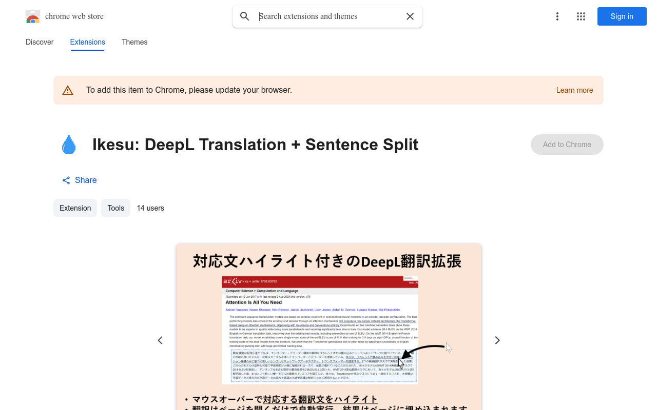Open the three-dot more options menu
Screen dimensions: 657x410
coord(557,16)
